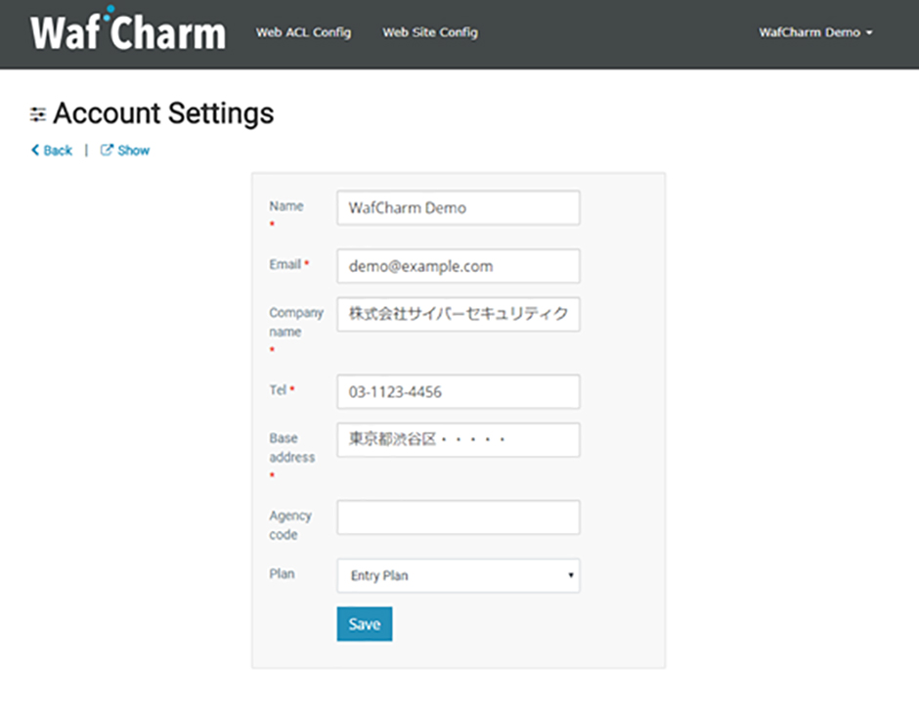Image resolution: width=919 pixels, height=711 pixels.
Task: Open the Web ACL Config menu
Action: (303, 32)
